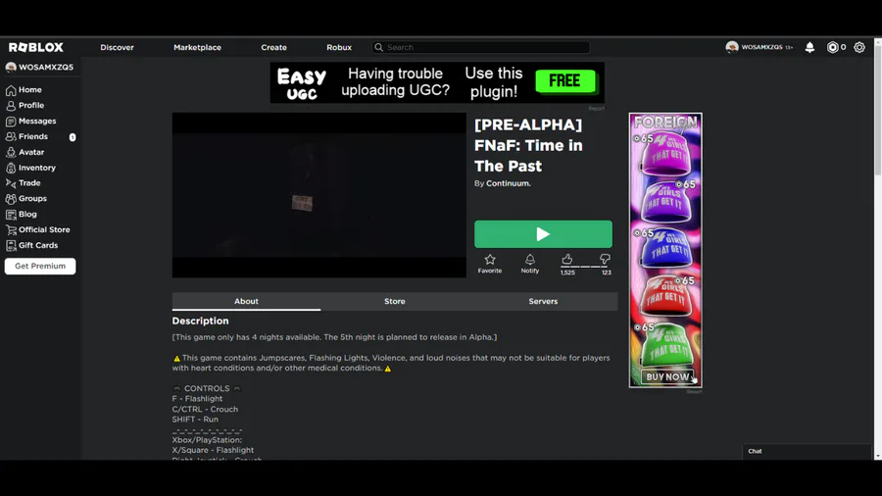This screenshot has width=882, height=496.
Task: Dislike the game with thumbs down
Action: pos(605,259)
